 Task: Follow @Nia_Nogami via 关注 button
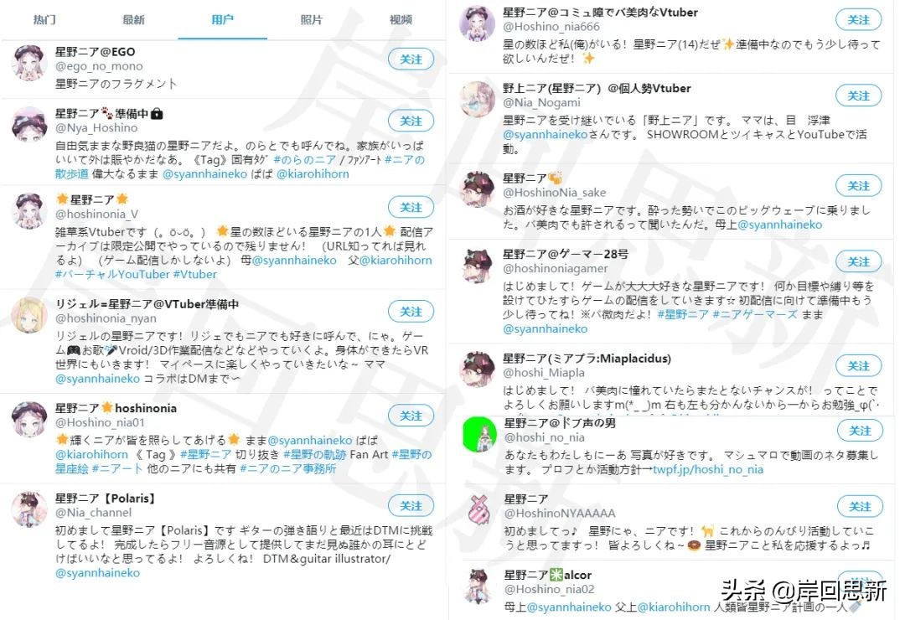859,96
